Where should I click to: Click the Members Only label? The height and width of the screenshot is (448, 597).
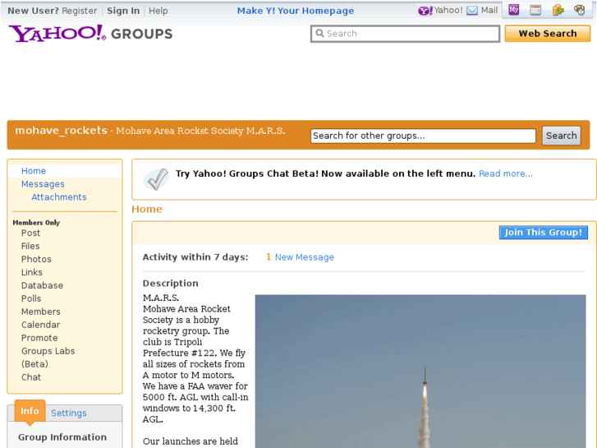(36, 223)
